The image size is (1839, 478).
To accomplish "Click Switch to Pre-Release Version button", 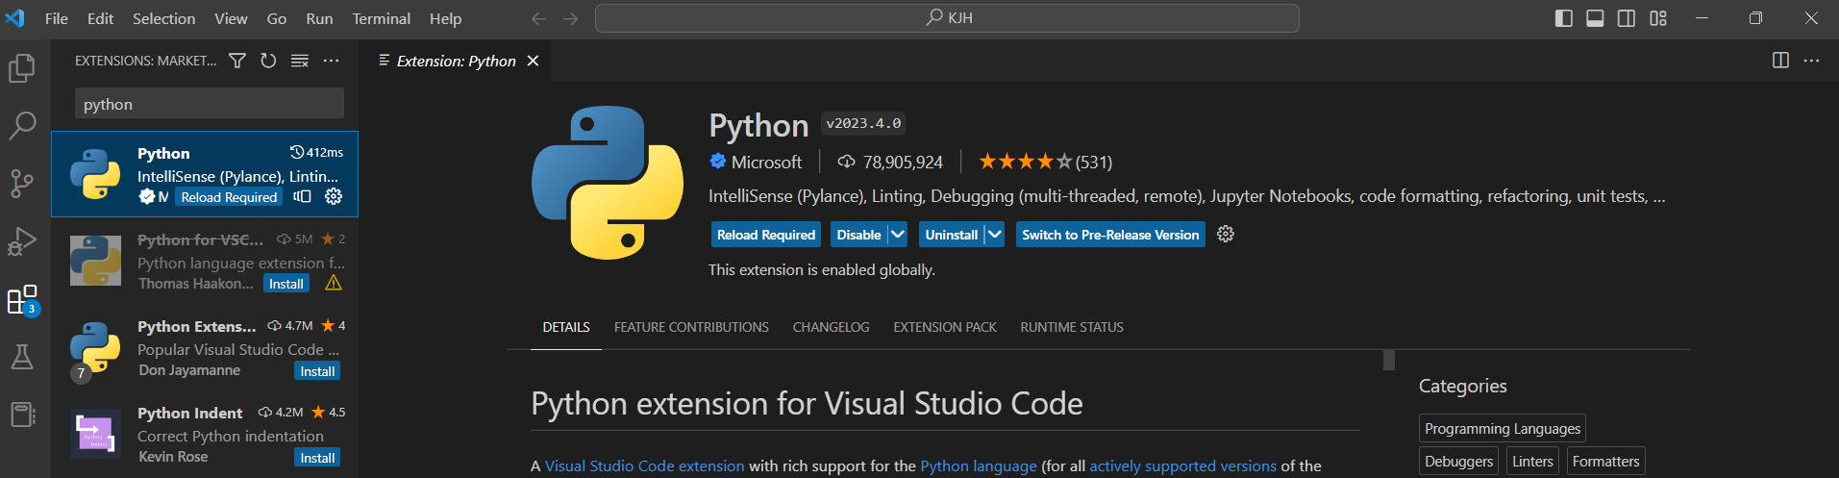I will point(1110,235).
